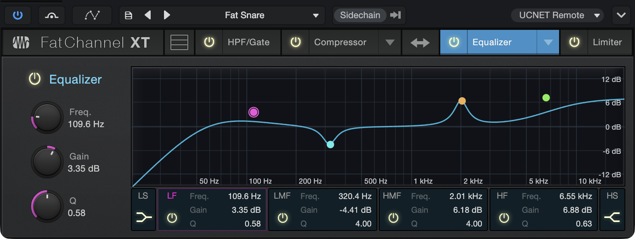
Task: Open the Compressor tab
Action: pyautogui.click(x=343, y=42)
